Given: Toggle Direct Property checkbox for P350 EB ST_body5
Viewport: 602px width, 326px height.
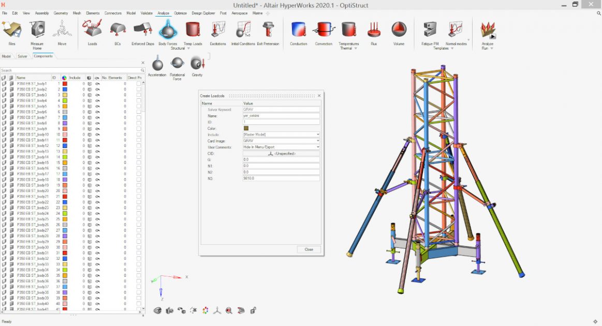Looking at the screenshot, I should coord(139,106).
